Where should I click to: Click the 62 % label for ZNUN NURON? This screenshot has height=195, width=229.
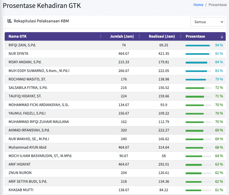[219, 173]
